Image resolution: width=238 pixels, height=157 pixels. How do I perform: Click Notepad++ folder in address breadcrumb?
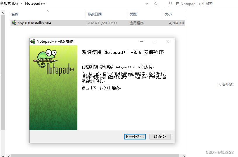point(35,3)
